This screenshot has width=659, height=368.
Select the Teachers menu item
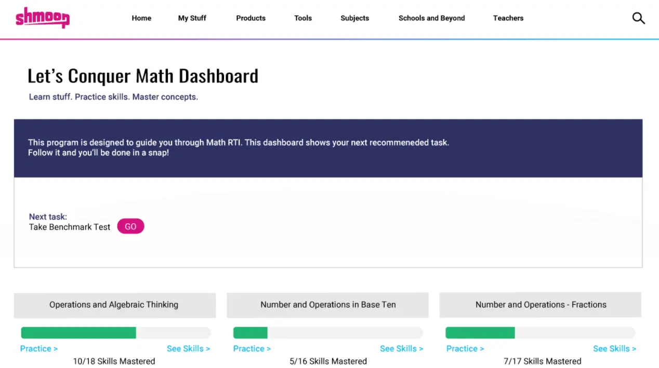pyautogui.click(x=508, y=18)
